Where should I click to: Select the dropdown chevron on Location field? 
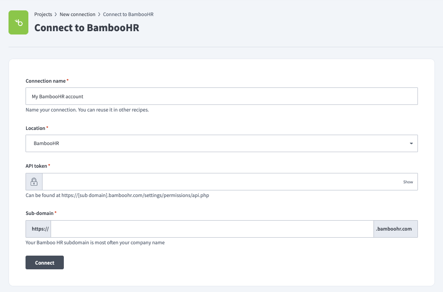point(410,143)
